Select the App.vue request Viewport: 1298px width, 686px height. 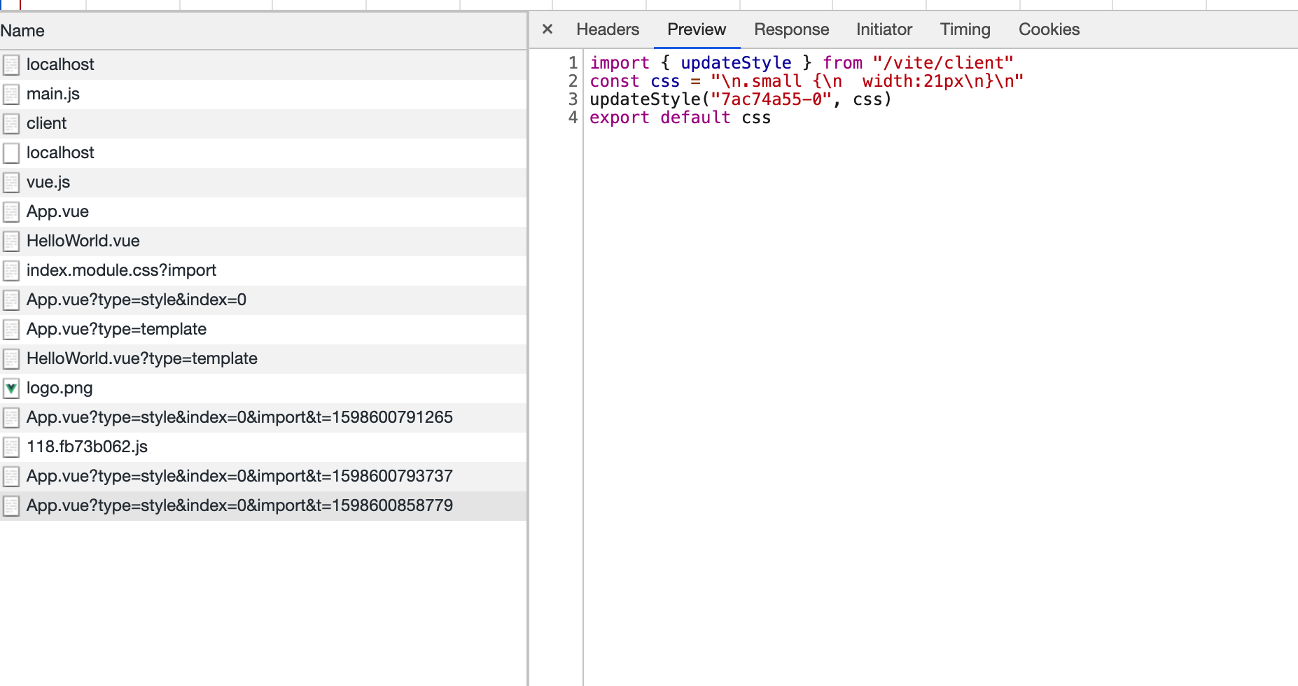(57, 211)
